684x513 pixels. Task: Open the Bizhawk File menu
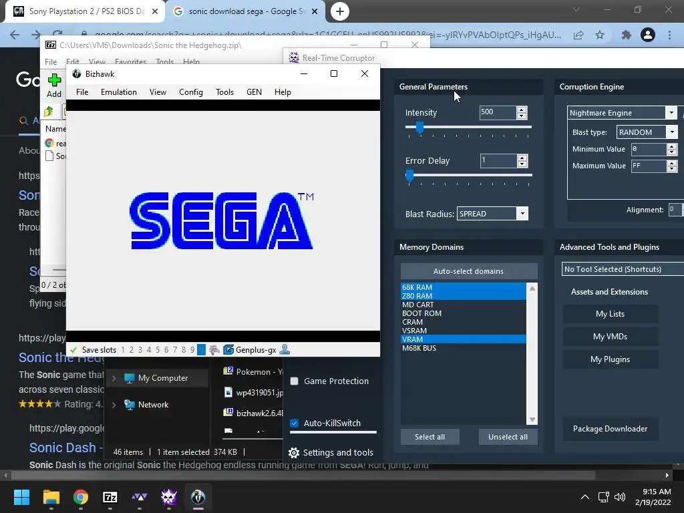point(82,92)
